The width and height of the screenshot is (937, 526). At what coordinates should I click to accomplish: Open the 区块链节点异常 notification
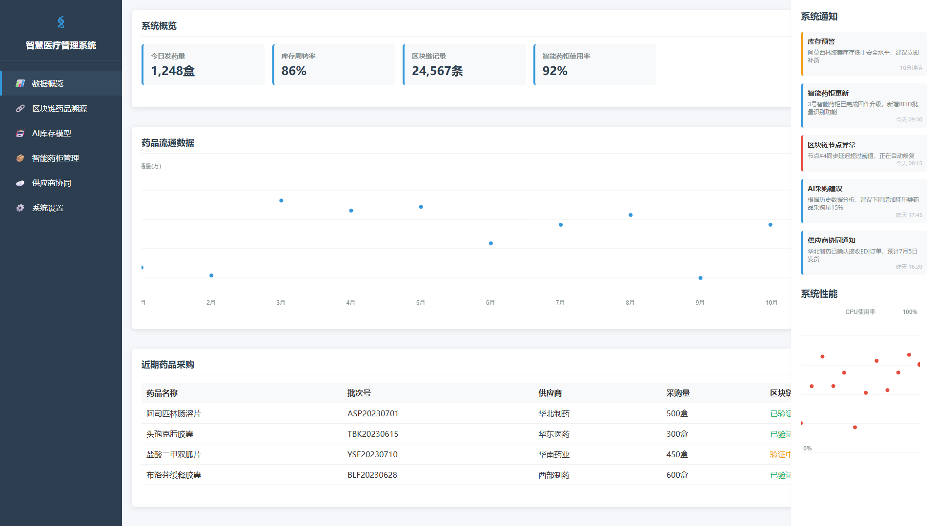(x=863, y=153)
